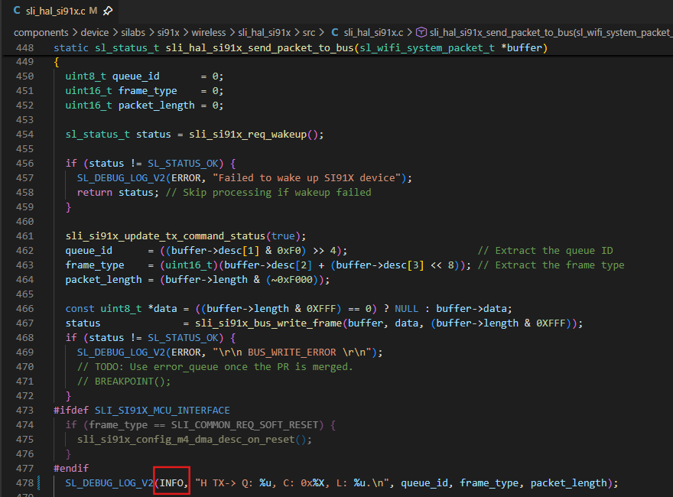This screenshot has width=673, height=497.
Task: Click the '// BREAKPOINT();' comment
Action: point(124,381)
